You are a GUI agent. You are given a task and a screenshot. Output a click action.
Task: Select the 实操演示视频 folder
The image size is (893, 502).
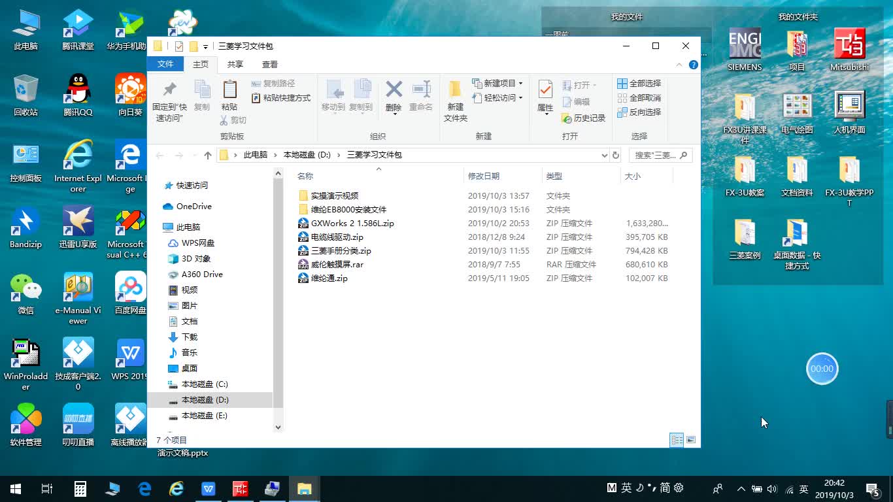[335, 196]
